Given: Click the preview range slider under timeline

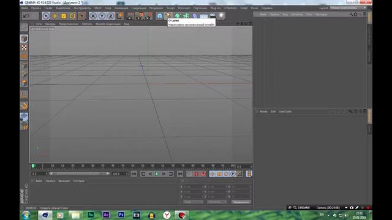Looking at the screenshot, I should 79,174.
